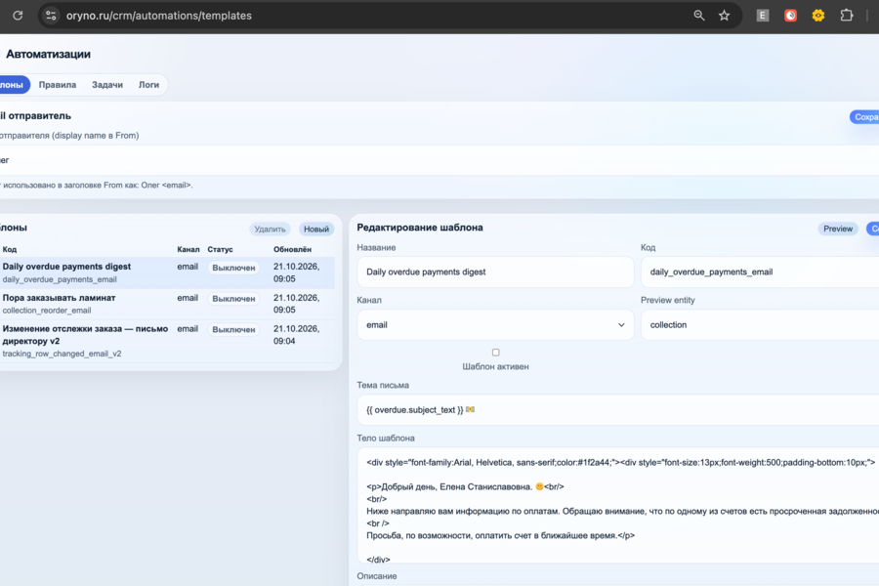
Task: Bookmark this page with star icon
Action: tap(725, 16)
